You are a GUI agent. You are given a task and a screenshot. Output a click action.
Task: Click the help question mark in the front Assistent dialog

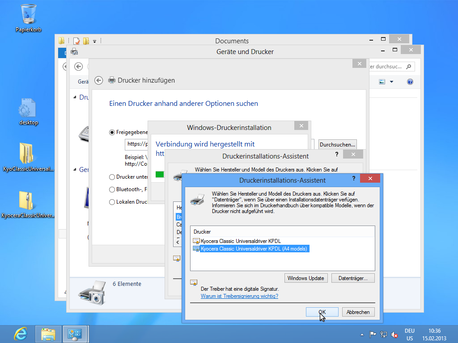[354, 178]
